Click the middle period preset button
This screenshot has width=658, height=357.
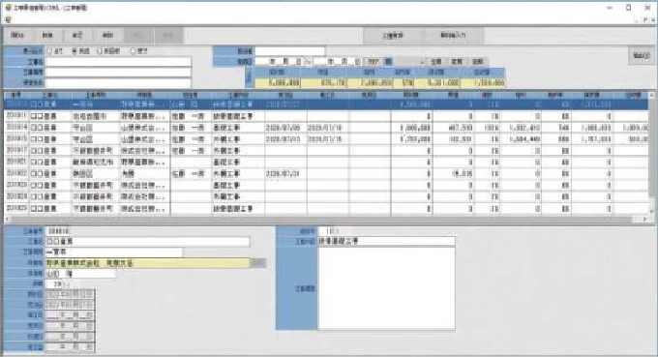(457, 62)
